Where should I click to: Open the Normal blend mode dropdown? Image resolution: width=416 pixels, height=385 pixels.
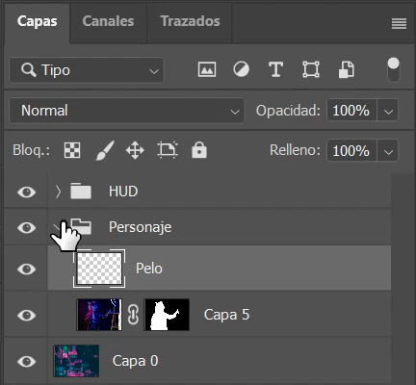(x=127, y=111)
